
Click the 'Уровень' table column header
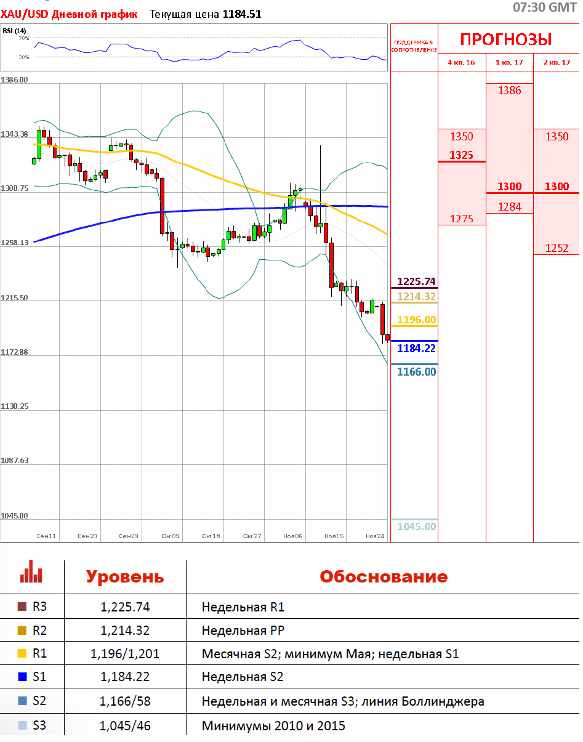coord(125,577)
